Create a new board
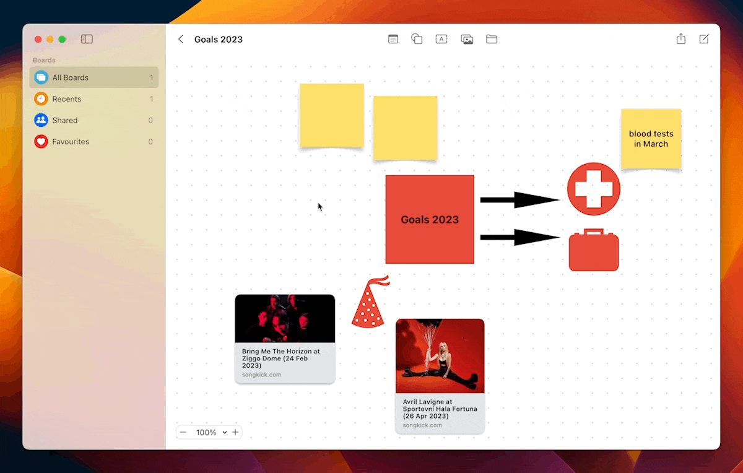Image resolution: width=743 pixels, height=473 pixels. click(704, 39)
